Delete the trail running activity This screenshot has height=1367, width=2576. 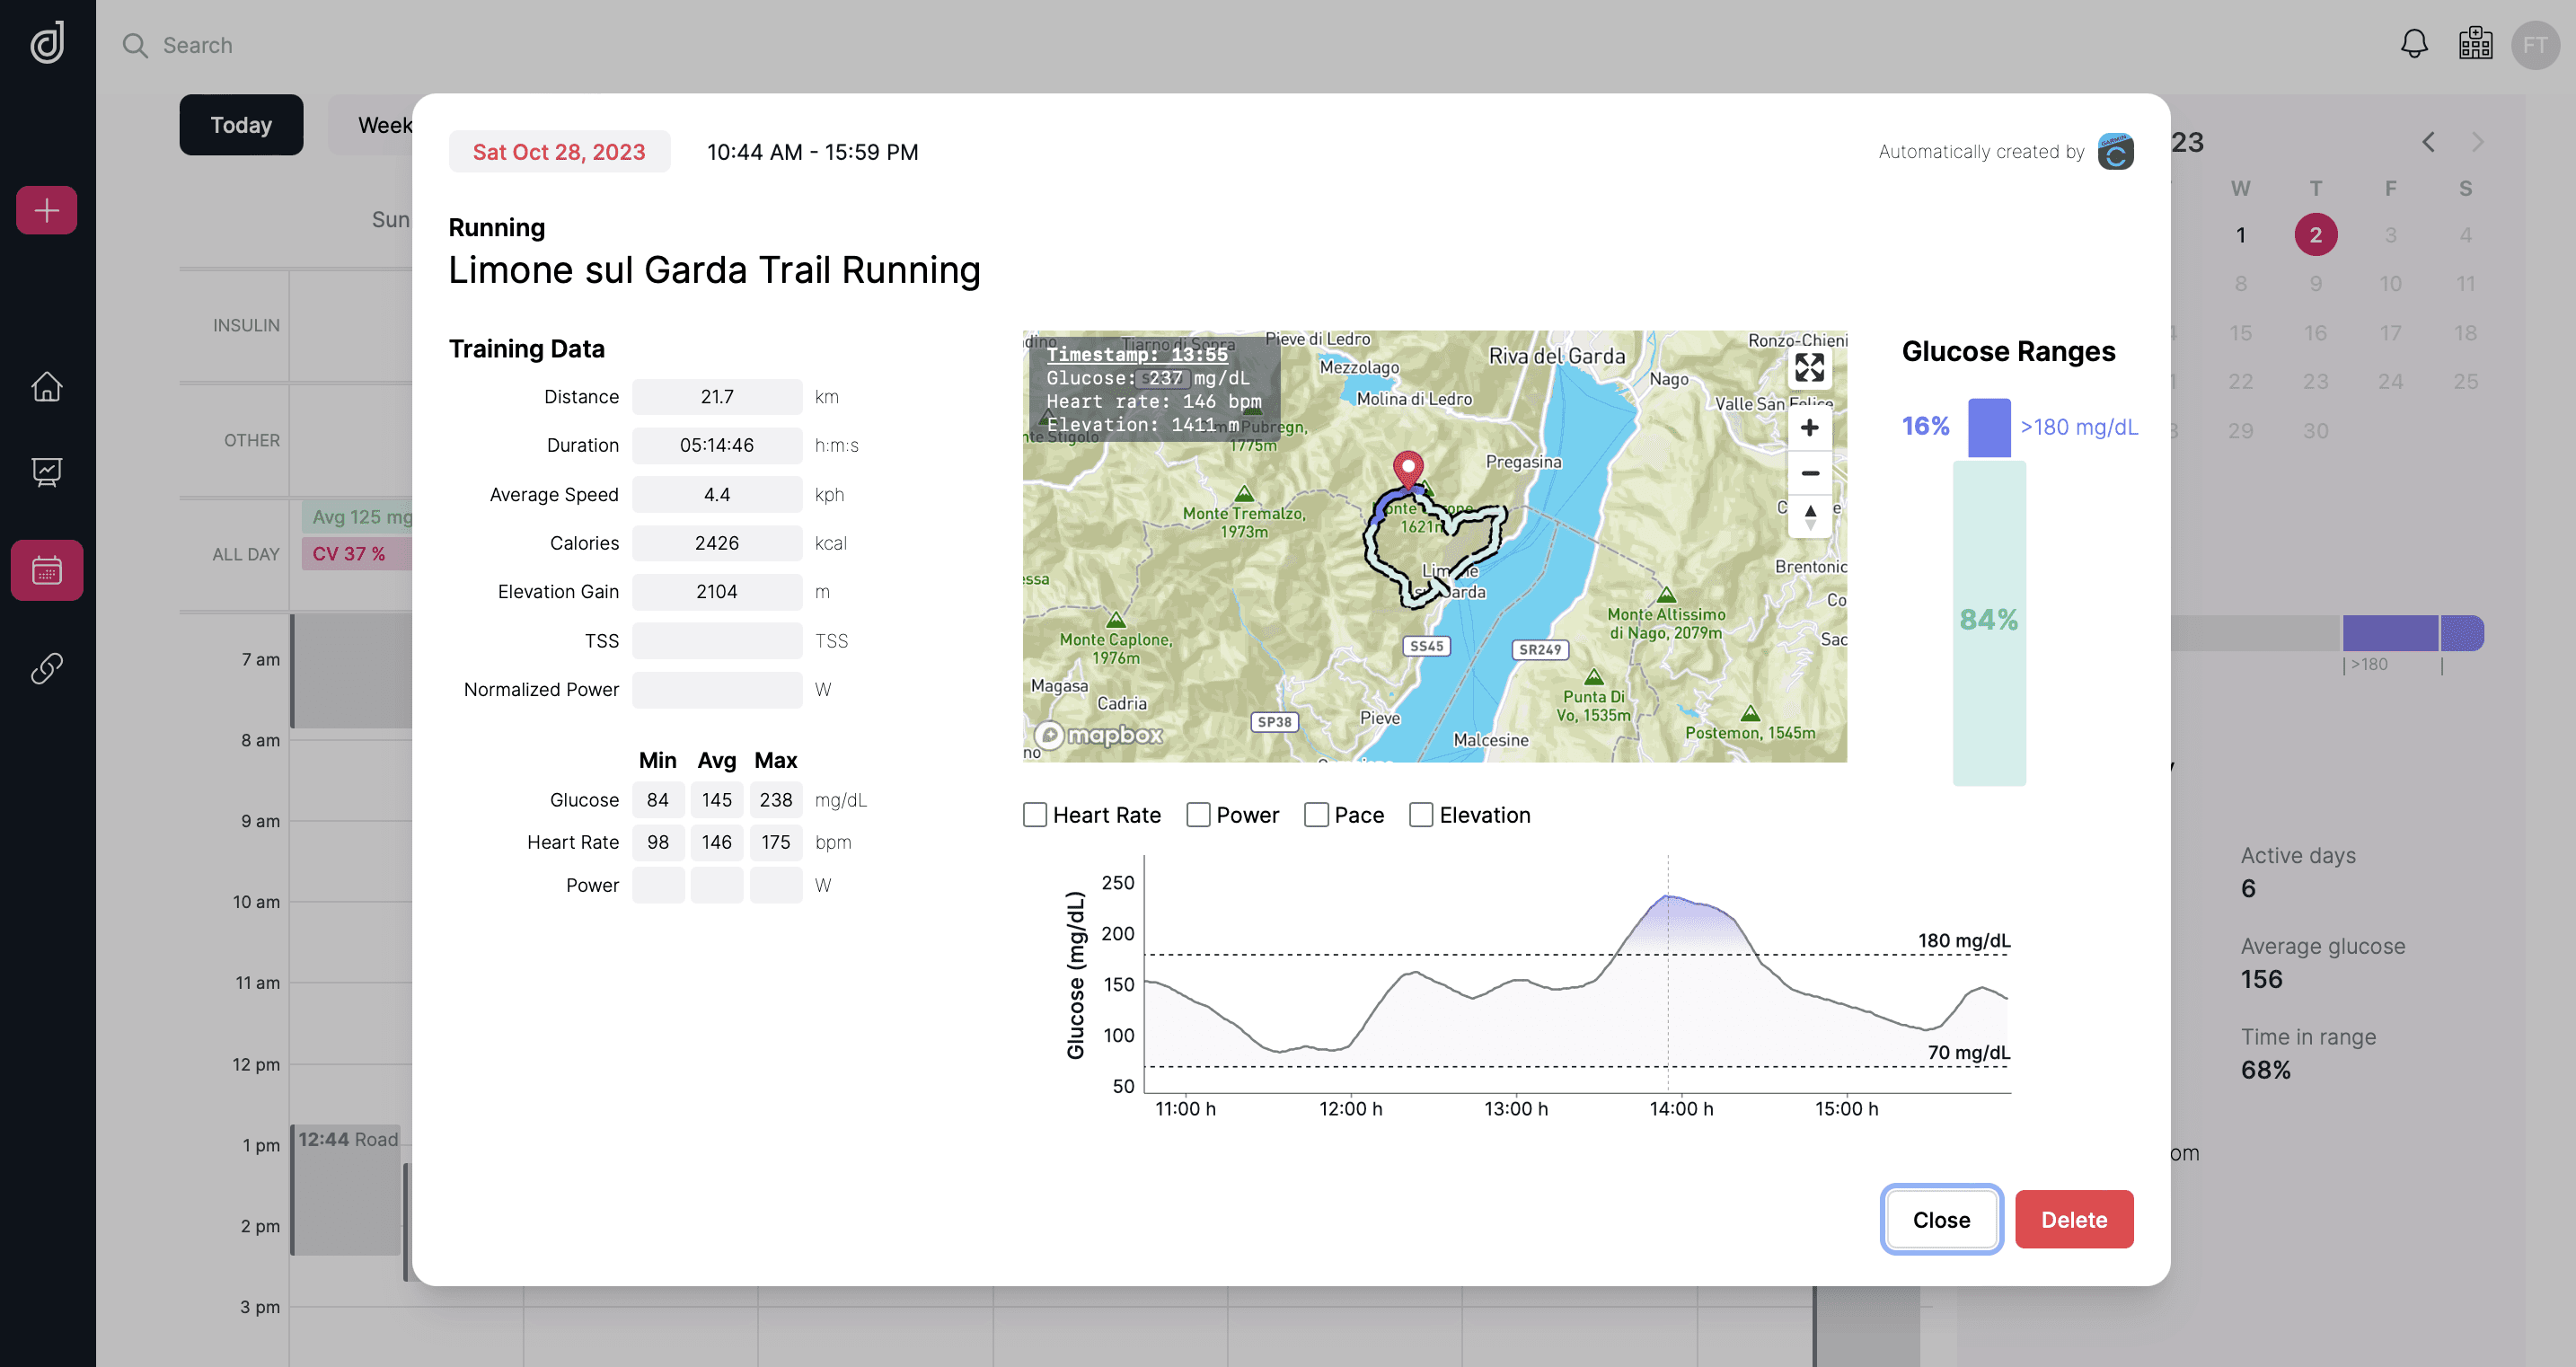(x=2073, y=1219)
